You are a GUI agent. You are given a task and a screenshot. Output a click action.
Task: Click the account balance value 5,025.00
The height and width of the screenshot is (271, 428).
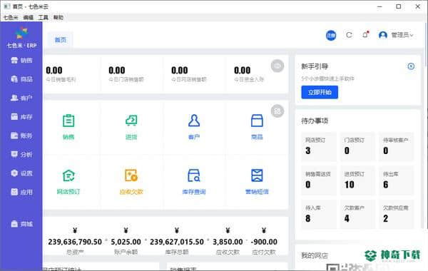point(126,242)
